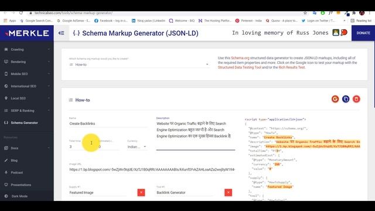Open the Currency dropdown showing Indian

(137, 147)
